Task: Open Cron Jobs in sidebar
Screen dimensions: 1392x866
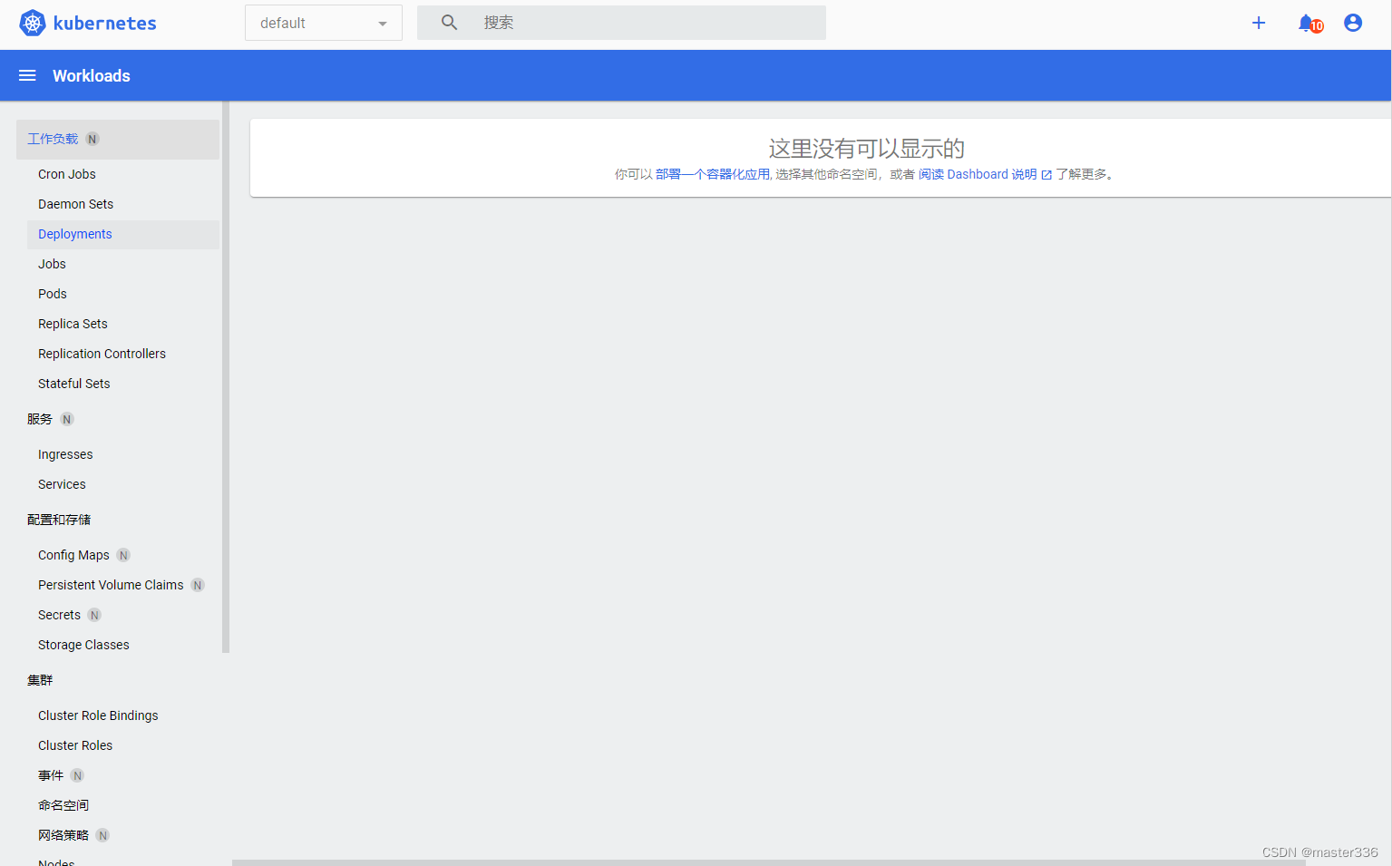Action: (x=67, y=174)
